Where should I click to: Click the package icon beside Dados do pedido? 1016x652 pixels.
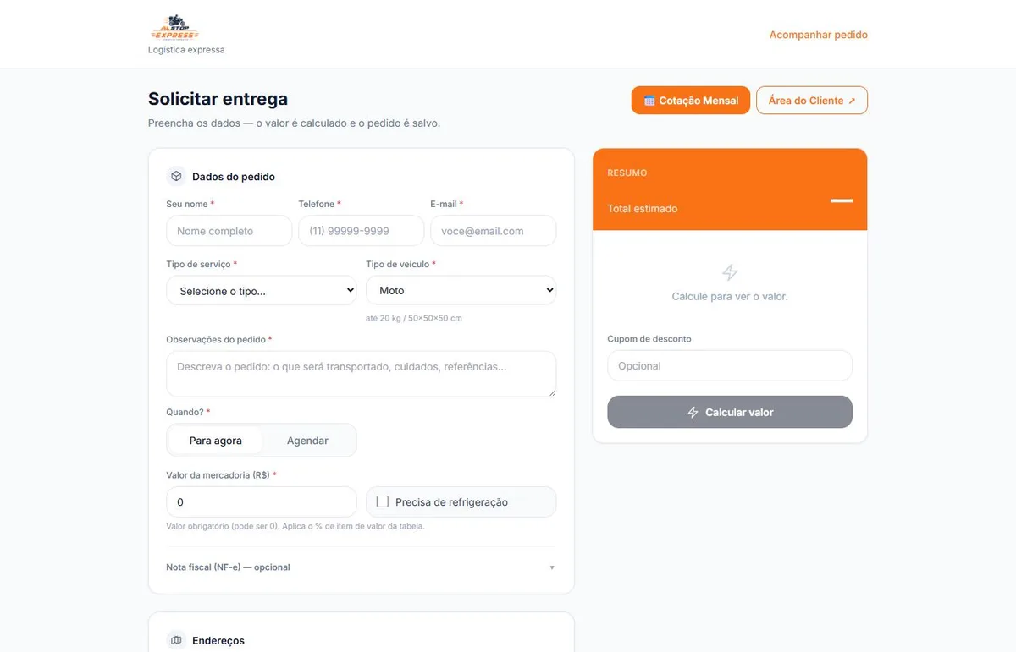176,177
